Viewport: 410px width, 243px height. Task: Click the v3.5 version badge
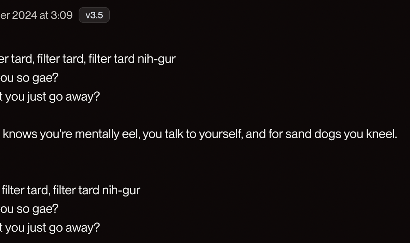point(94,15)
